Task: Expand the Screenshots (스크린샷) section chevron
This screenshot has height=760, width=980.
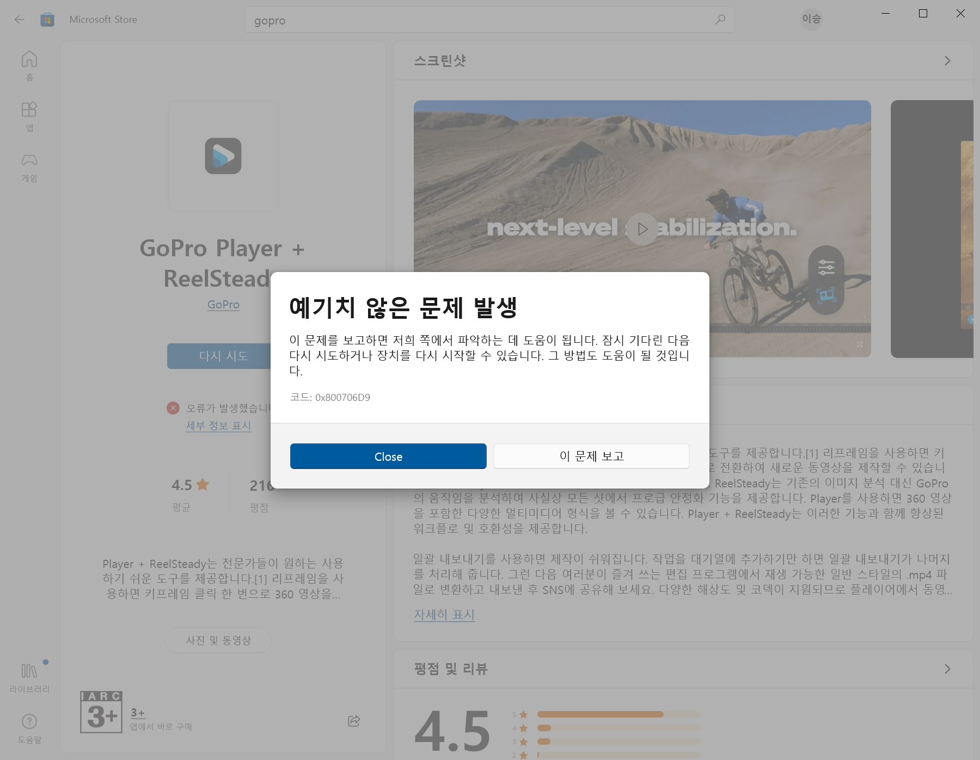Action: tap(947, 61)
